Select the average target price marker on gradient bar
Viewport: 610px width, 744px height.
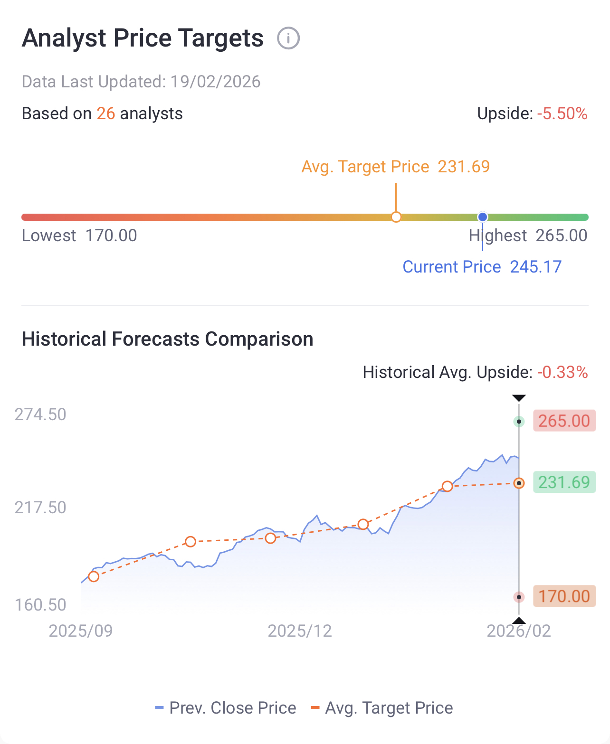tap(396, 217)
